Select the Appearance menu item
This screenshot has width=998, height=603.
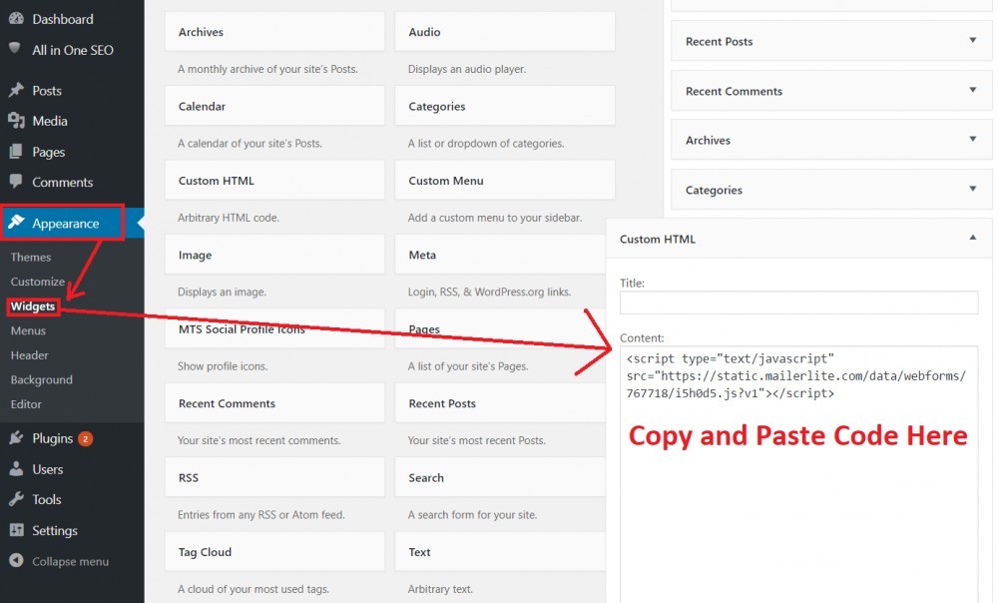(x=66, y=224)
